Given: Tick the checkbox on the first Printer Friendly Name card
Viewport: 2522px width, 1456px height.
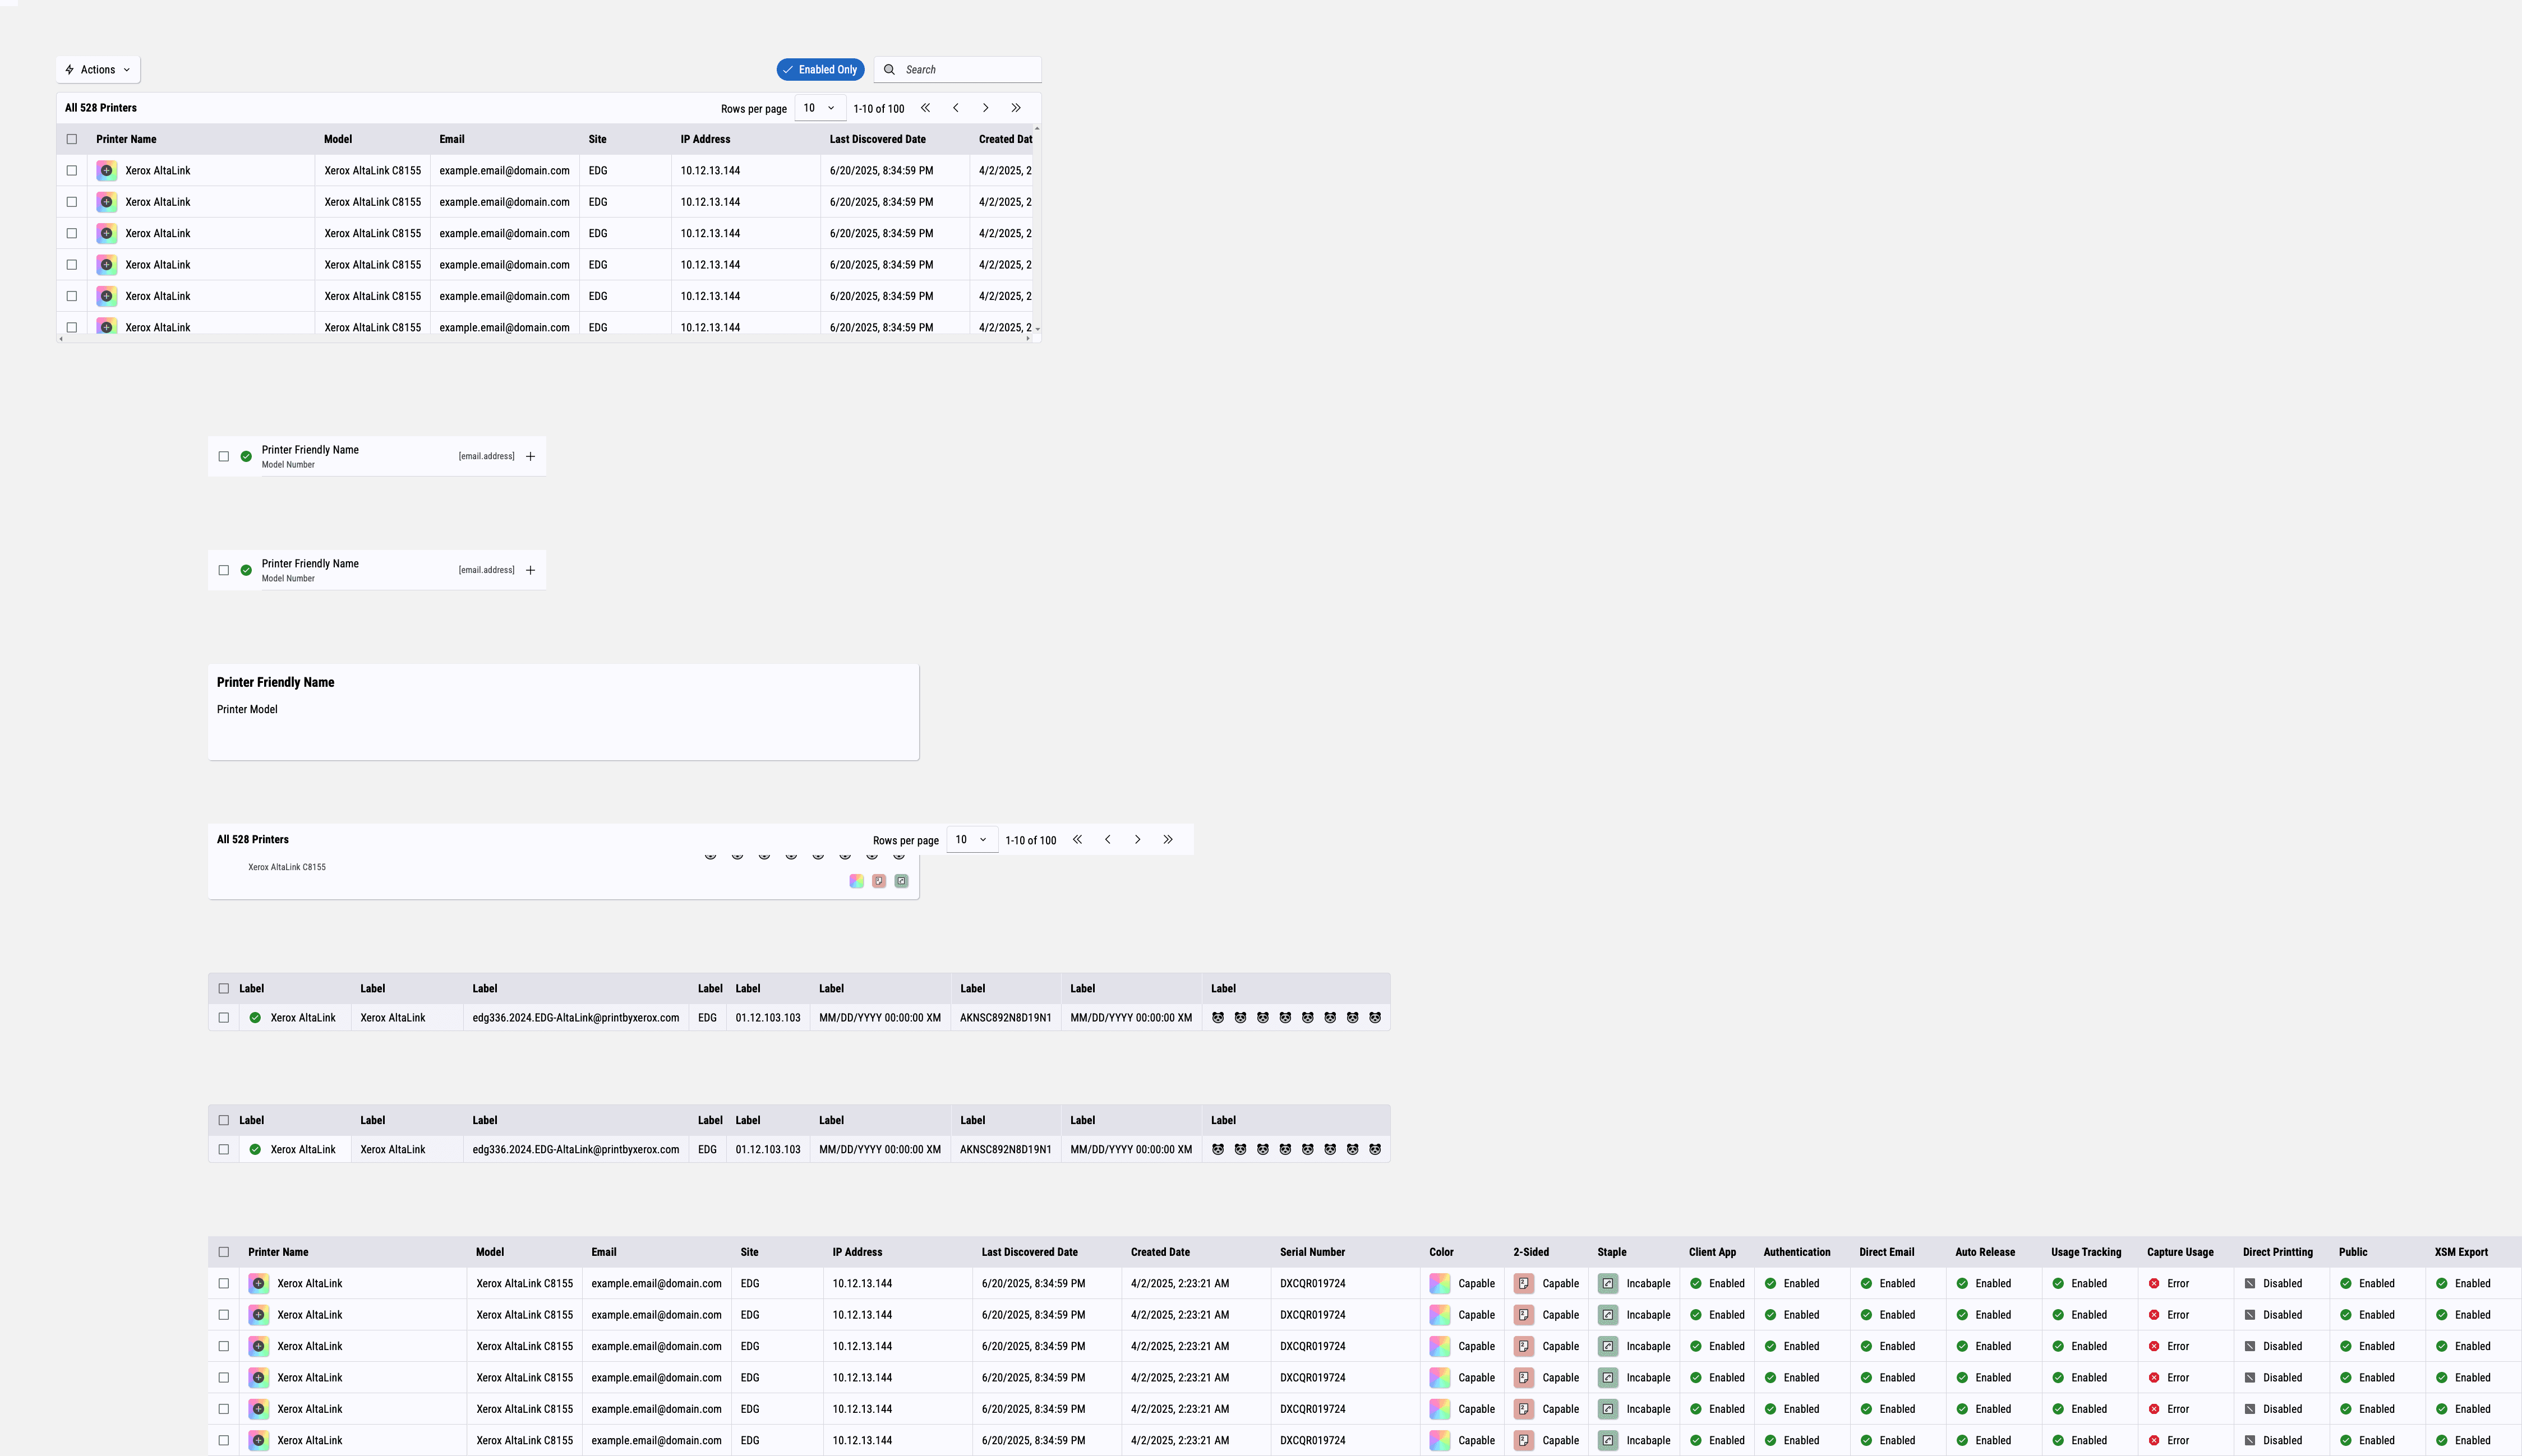Looking at the screenshot, I should tap(223, 456).
